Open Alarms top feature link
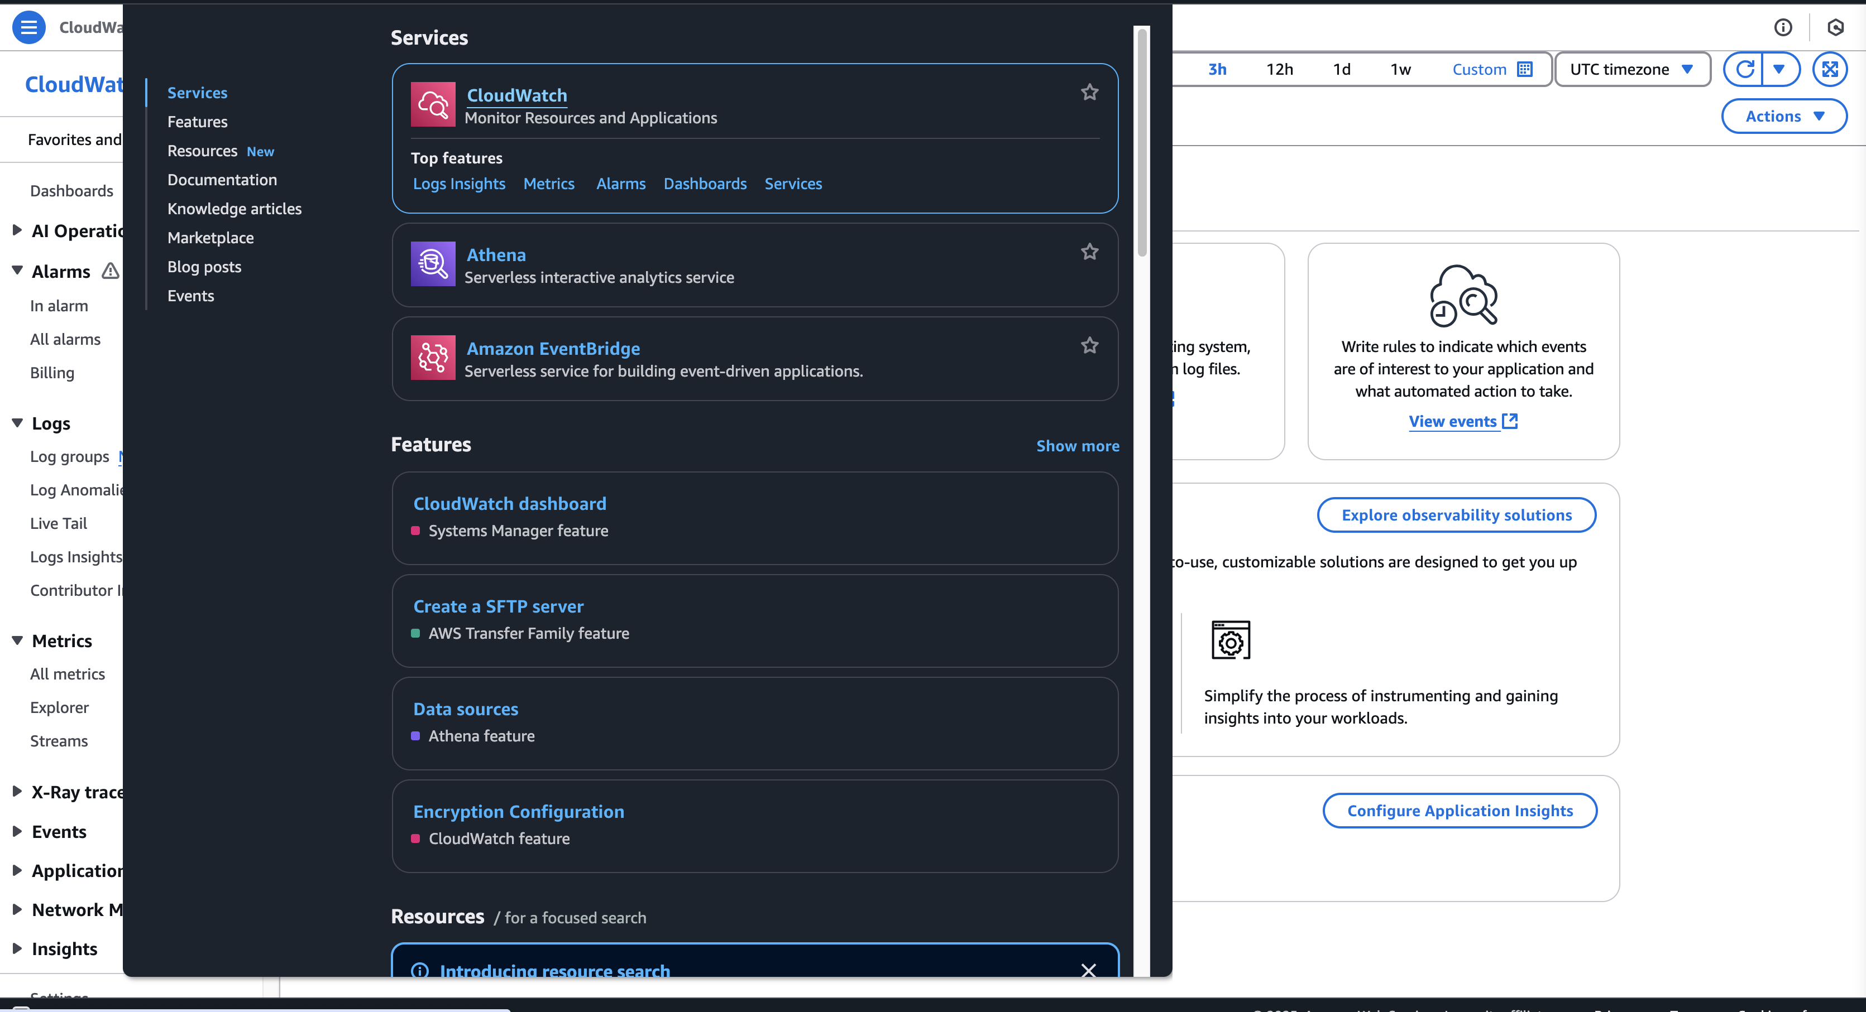Screen dimensions: 1866x1012 (x=620, y=184)
